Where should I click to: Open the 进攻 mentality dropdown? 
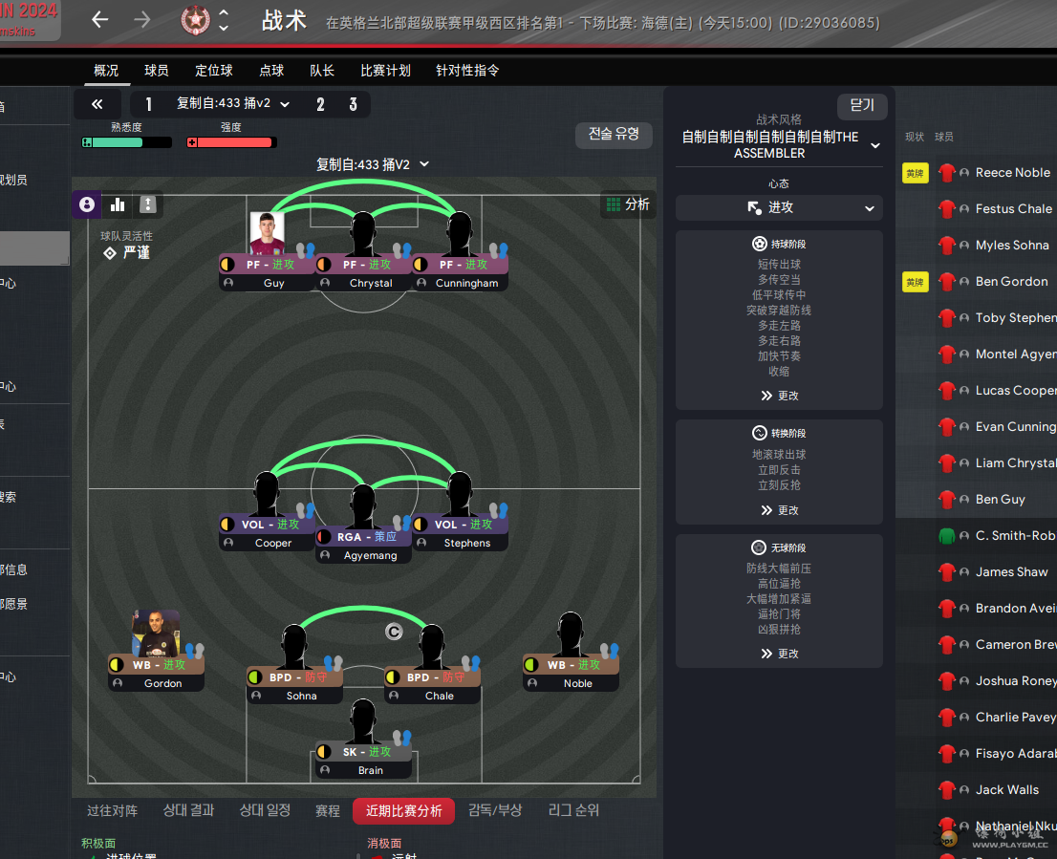tap(779, 207)
